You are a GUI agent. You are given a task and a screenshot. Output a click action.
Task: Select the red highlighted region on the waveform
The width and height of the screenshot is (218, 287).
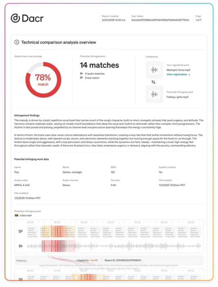coord(58,246)
